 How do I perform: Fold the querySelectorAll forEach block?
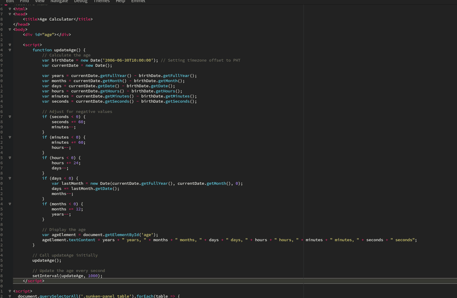10,296
